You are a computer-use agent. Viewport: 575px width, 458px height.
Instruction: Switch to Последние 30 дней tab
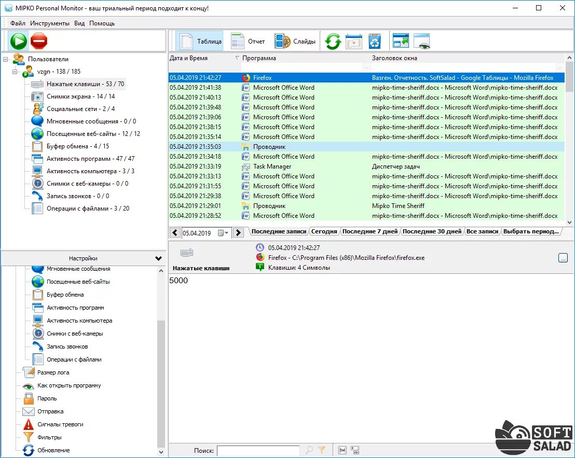pos(432,231)
